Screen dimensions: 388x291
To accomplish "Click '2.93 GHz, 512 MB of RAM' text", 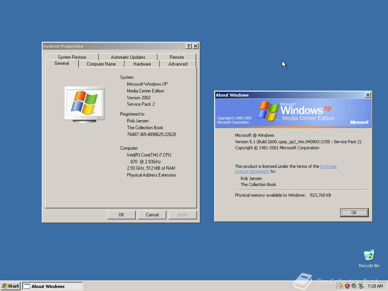I will [151, 168].
